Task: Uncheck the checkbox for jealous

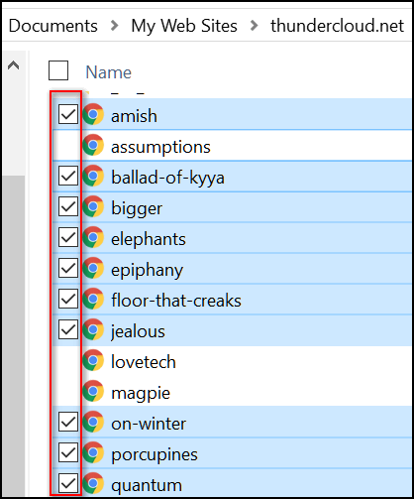Action: pos(68,329)
